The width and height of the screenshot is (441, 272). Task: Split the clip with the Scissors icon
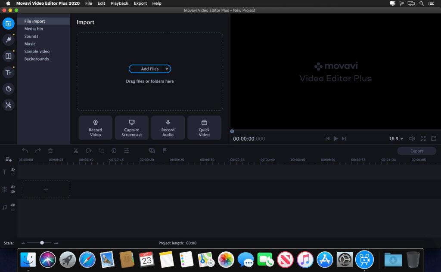click(x=75, y=151)
